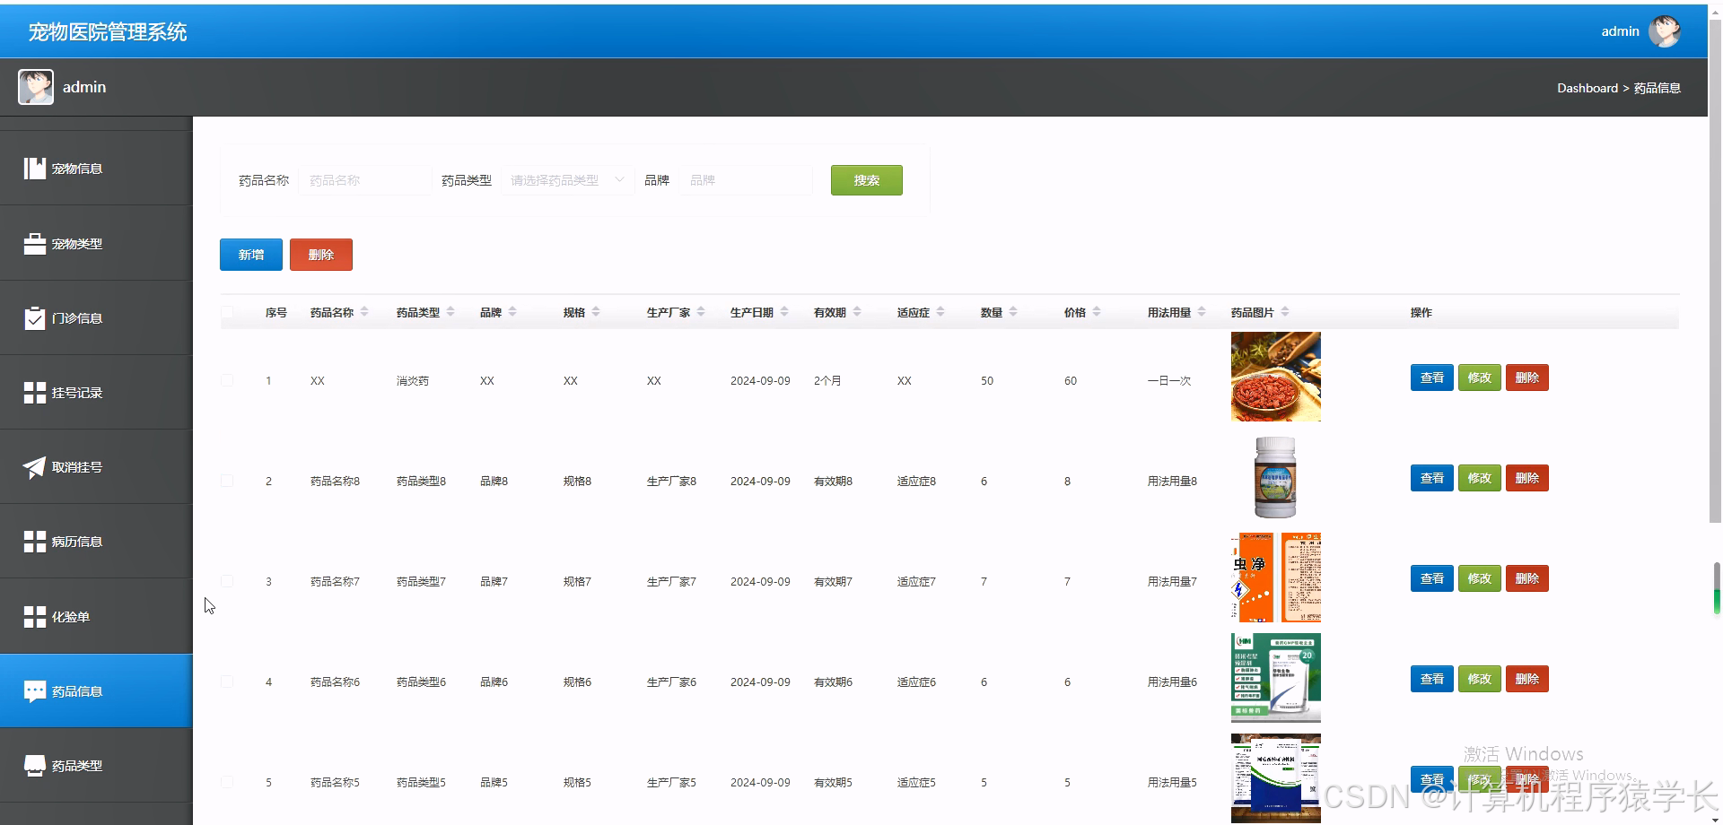Click the grid icon beside 挂号记录
Viewport: 1723px width, 825px height.
[x=35, y=393]
